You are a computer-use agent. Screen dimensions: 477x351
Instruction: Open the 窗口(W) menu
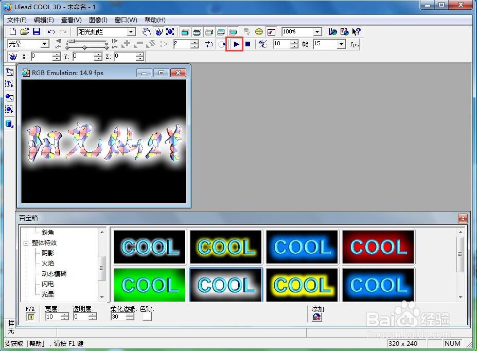(126, 20)
